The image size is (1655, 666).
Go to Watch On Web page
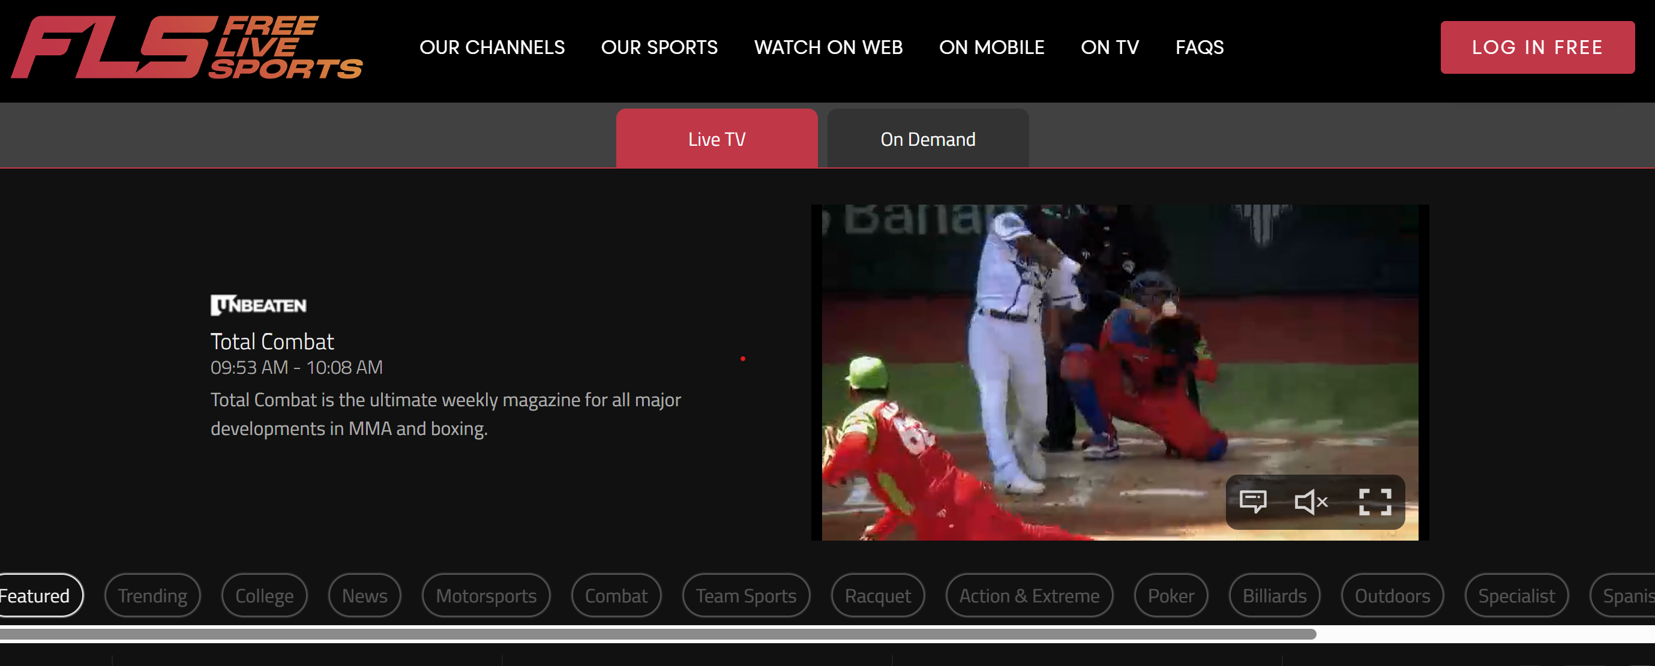(827, 47)
